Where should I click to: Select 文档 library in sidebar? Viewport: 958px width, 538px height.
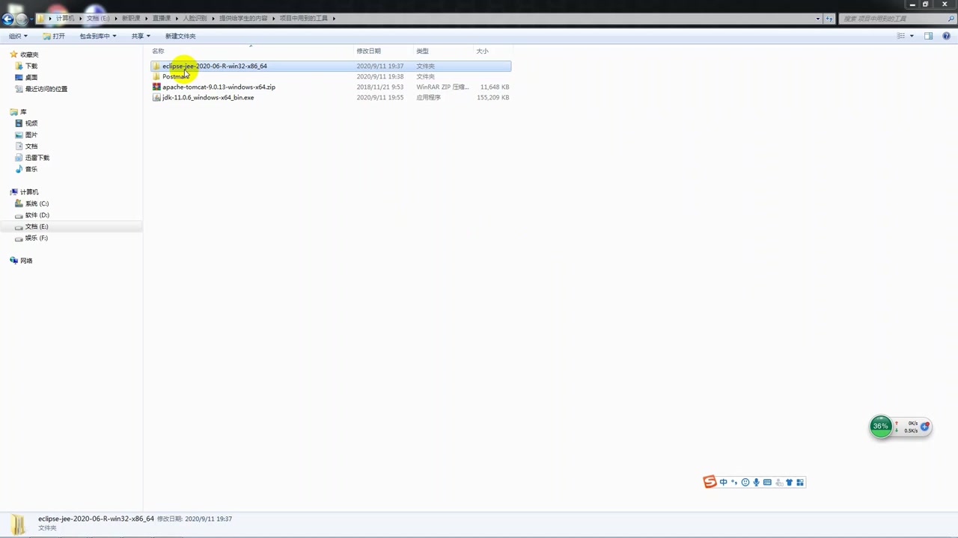pyautogui.click(x=31, y=146)
